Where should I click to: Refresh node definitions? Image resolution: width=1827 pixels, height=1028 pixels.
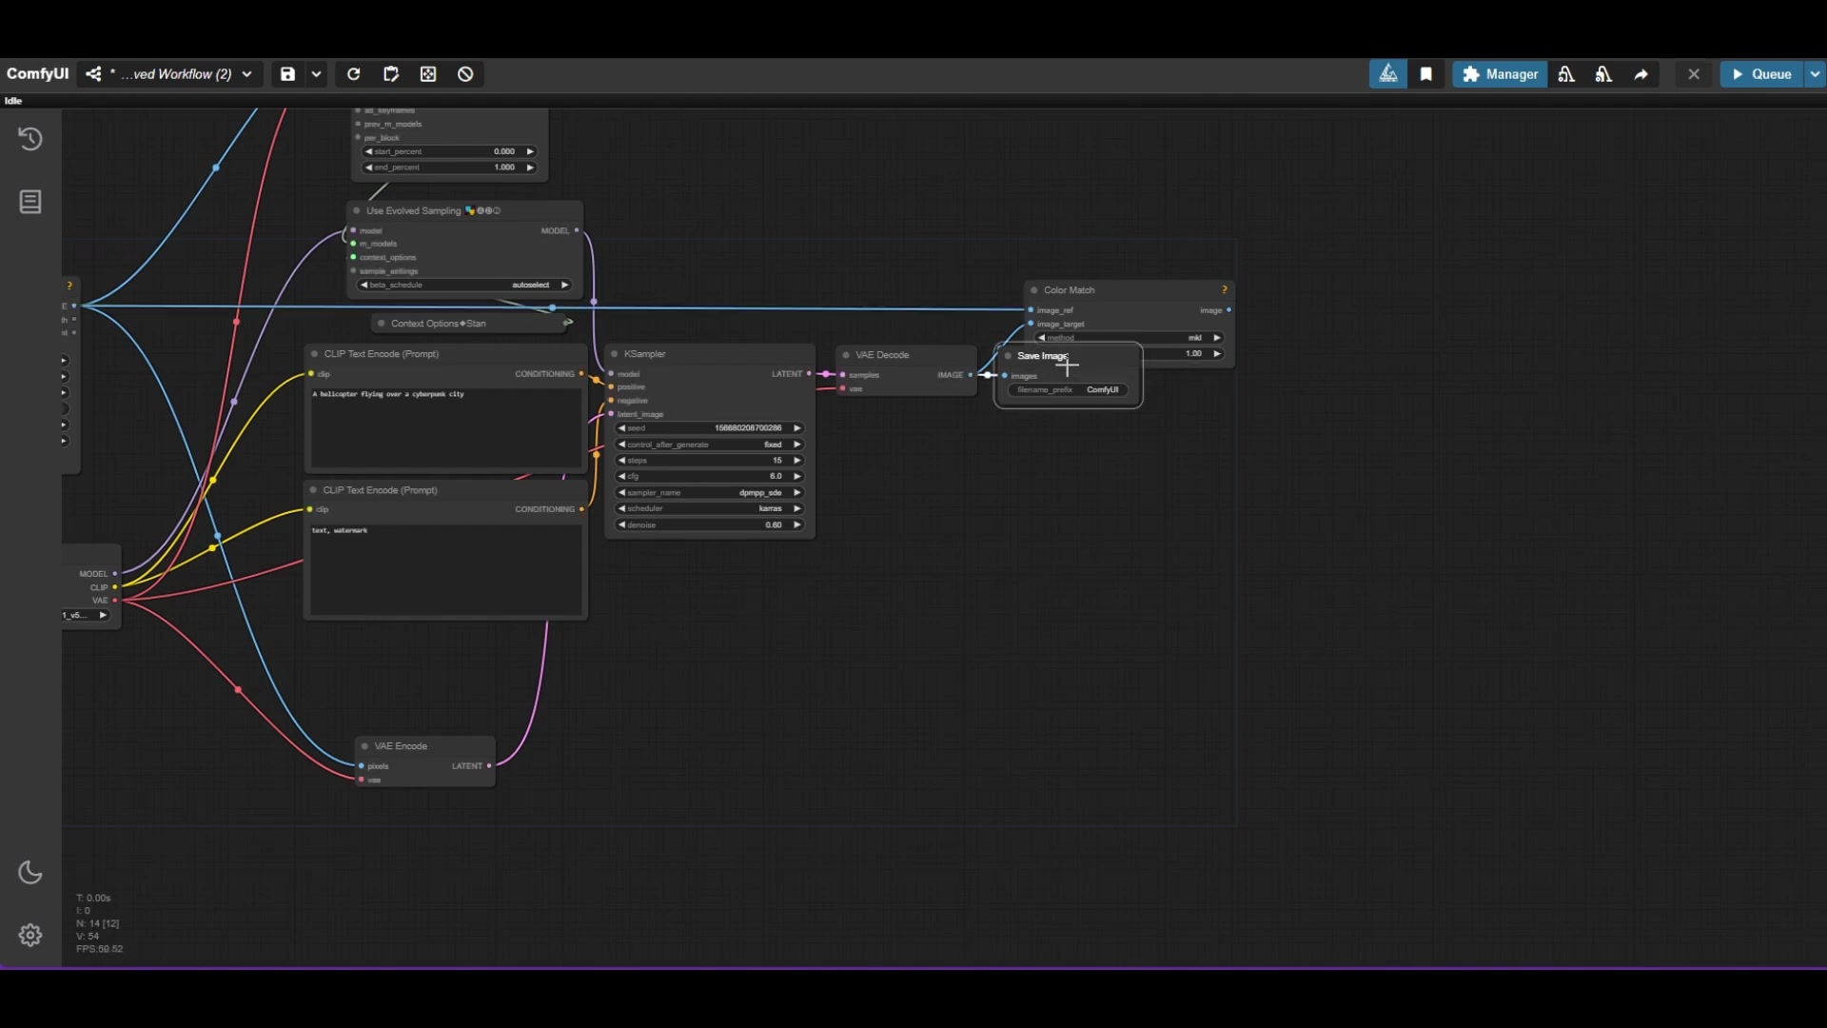[x=353, y=74]
